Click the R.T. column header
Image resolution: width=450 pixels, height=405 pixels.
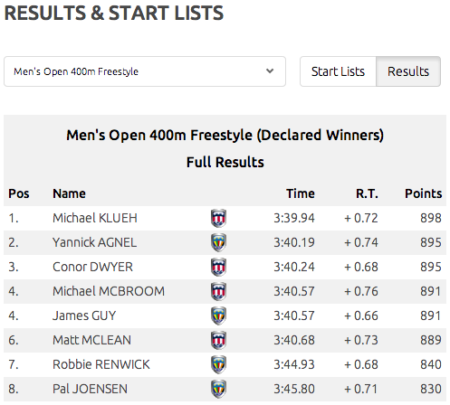pos(367,193)
